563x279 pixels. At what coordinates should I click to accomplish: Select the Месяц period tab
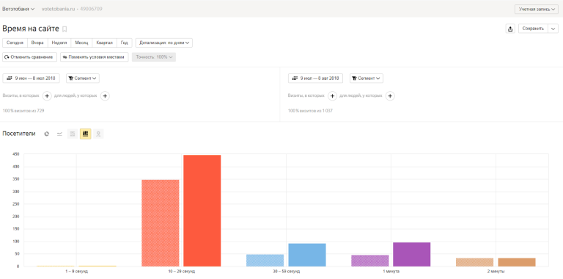click(x=81, y=43)
